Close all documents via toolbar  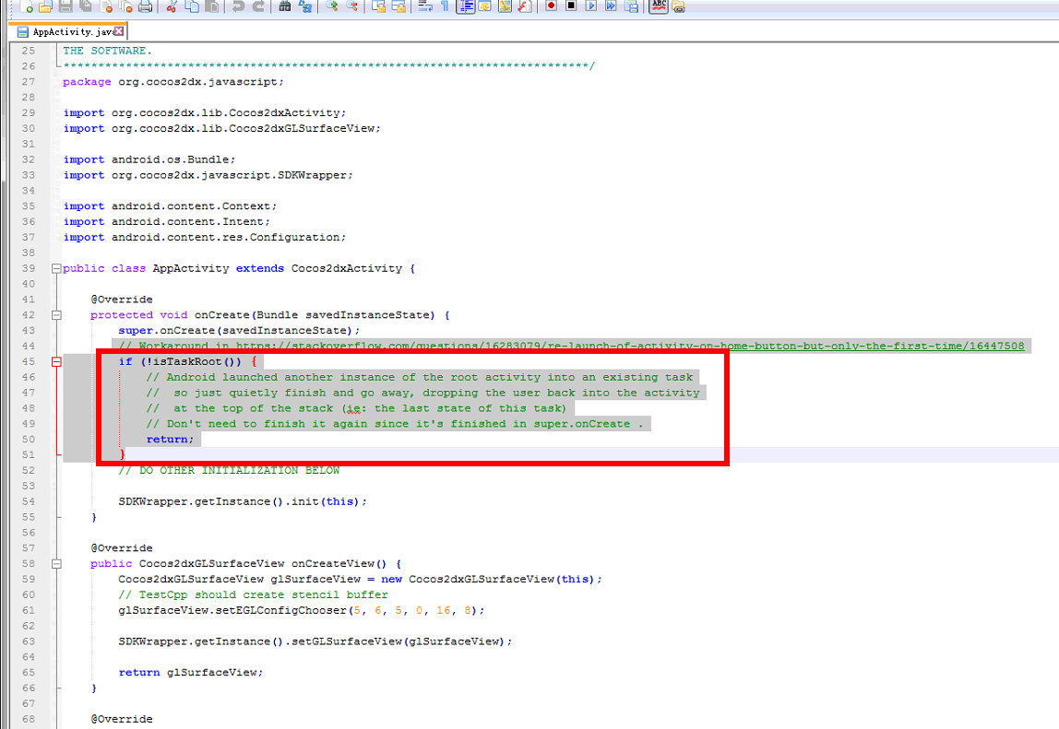pyautogui.click(x=125, y=6)
